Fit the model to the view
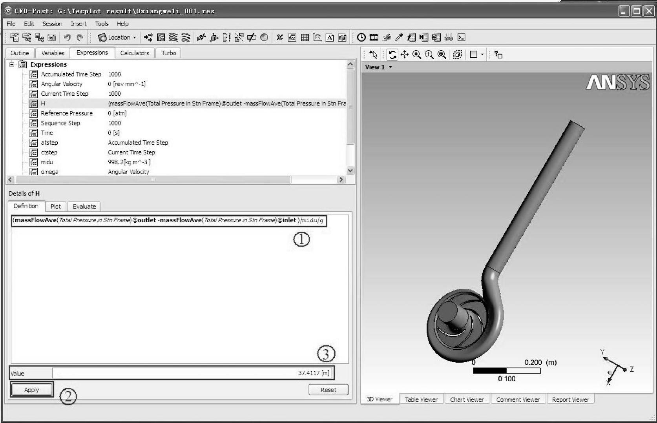The image size is (657, 423). (442, 55)
